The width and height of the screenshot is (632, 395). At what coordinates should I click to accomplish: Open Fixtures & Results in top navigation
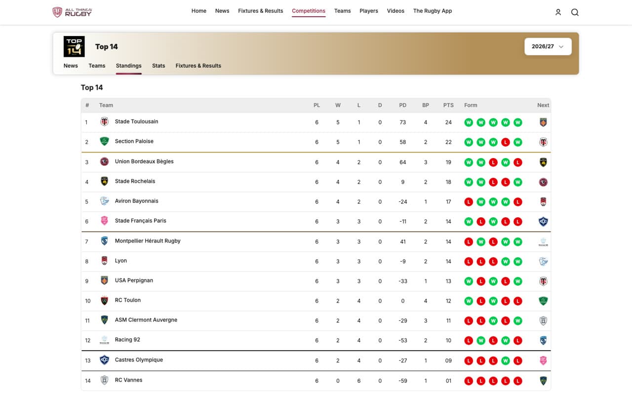pos(261,11)
